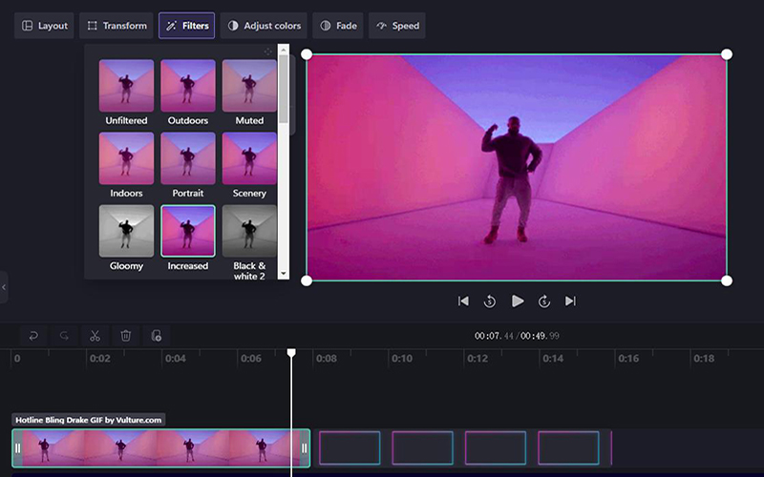Image resolution: width=764 pixels, height=477 pixels.
Task: Click the filter panel scrollbar thumb
Action: [x=284, y=89]
